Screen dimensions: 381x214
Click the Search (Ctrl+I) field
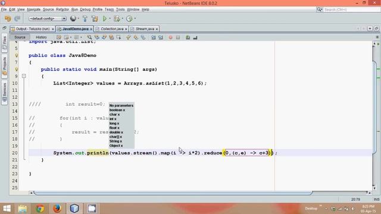click(352, 10)
